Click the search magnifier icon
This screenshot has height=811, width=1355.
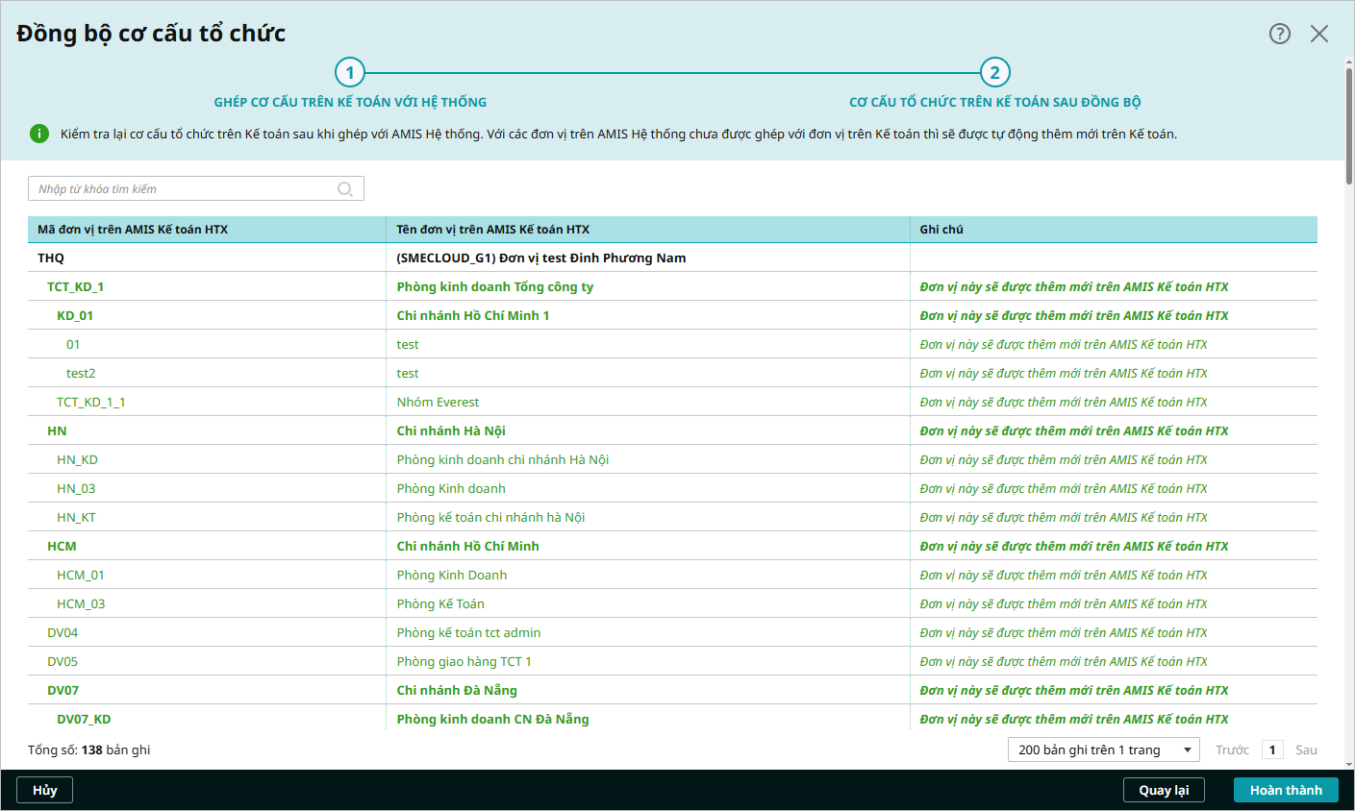(x=345, y=189)
